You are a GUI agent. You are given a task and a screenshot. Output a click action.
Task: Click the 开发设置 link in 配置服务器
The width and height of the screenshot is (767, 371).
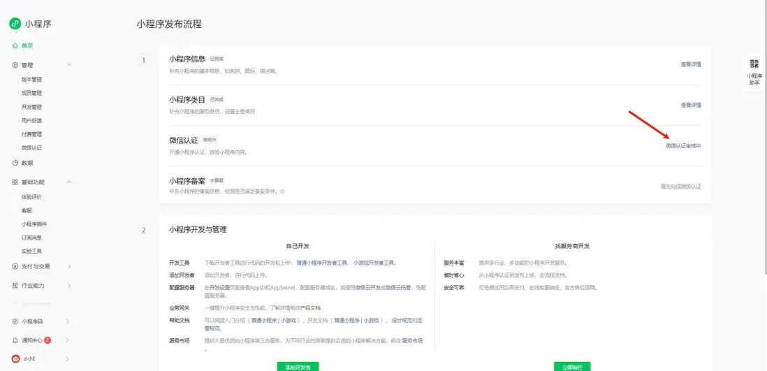point(219,287)
